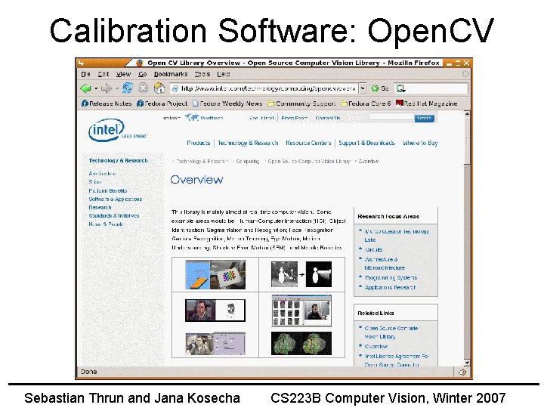Click the green Go button icon
Viewport: 544px width, 408px height.
[x=375, y=88]
